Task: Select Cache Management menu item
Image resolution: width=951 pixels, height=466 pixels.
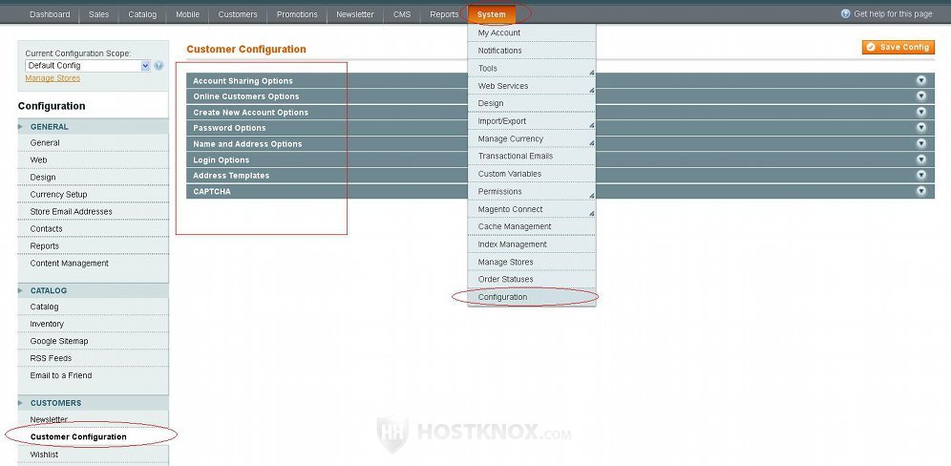Action: tap(532, 226)
